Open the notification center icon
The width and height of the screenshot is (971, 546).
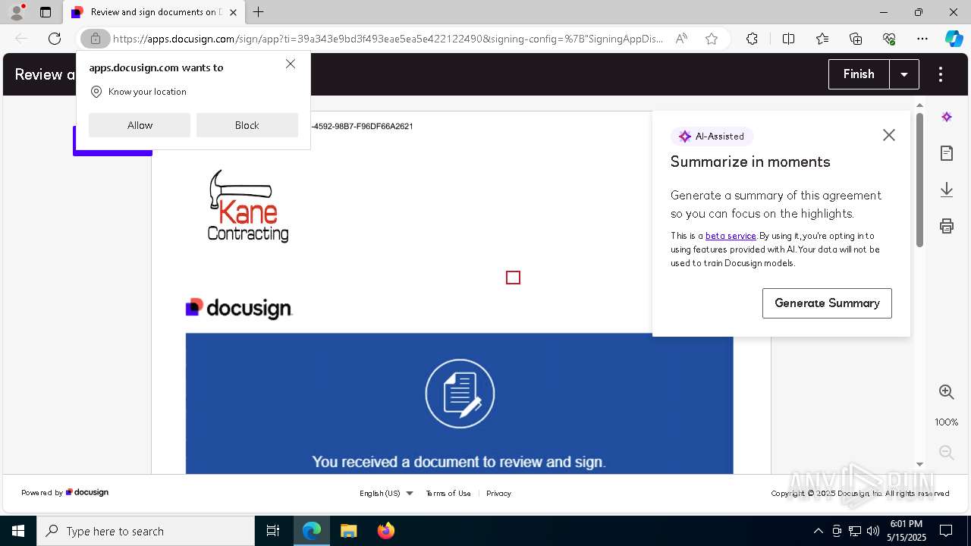tap(946, 531)
